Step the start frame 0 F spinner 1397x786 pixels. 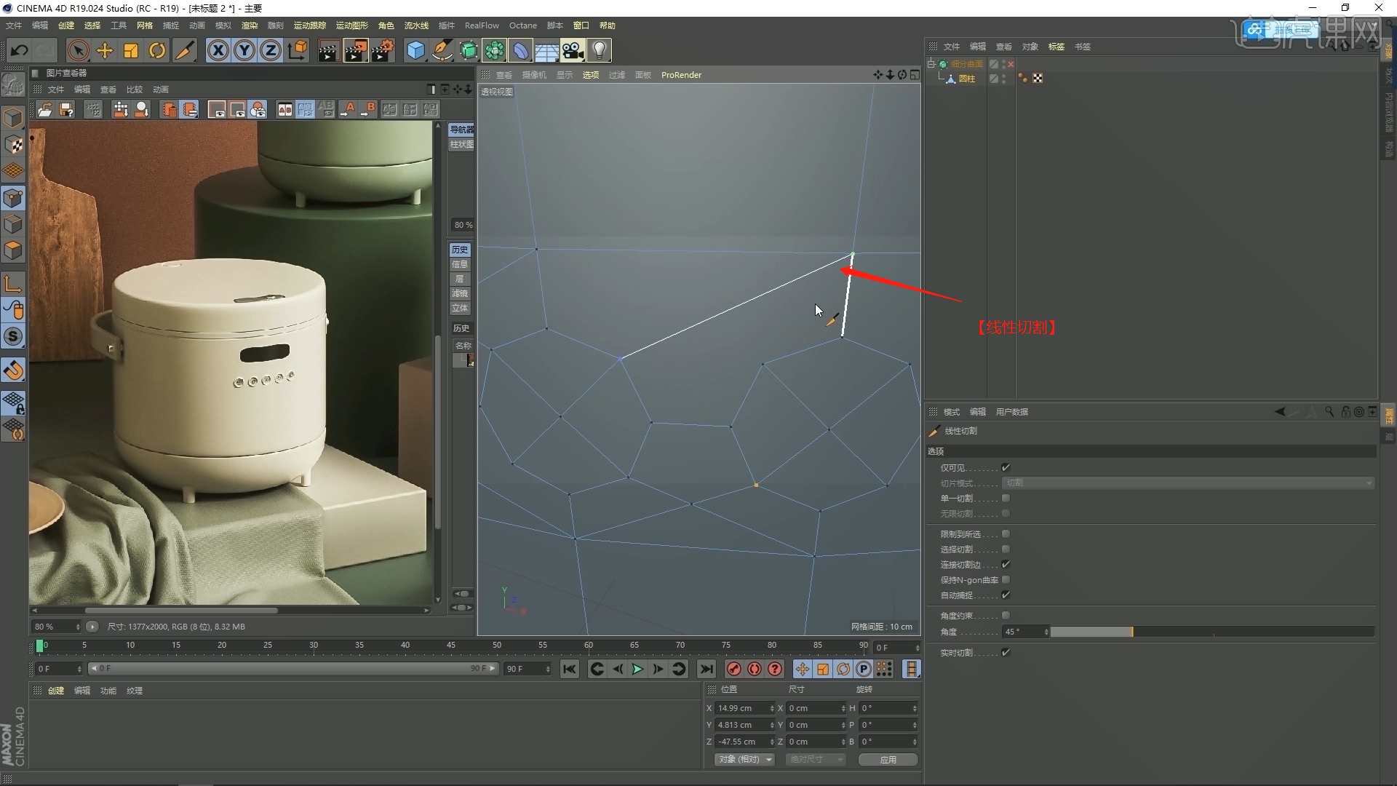pyautogui.click(x=79, y=669)
